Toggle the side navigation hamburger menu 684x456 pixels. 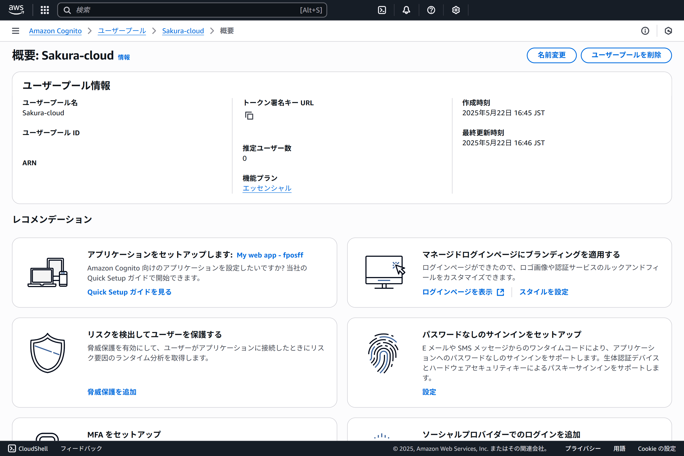pyautogui.click(x=16, y=31)
